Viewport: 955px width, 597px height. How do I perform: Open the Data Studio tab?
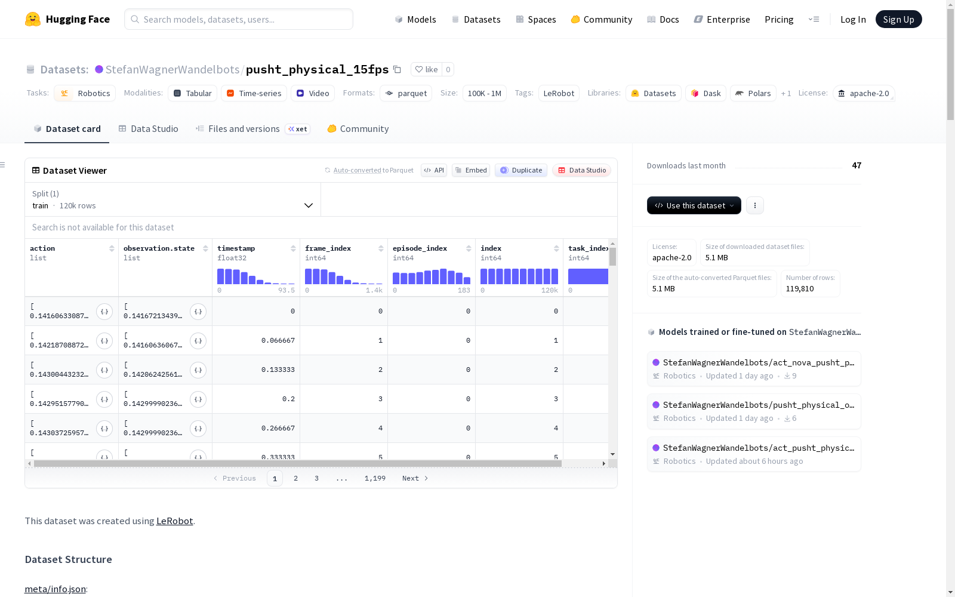point(149,129)
